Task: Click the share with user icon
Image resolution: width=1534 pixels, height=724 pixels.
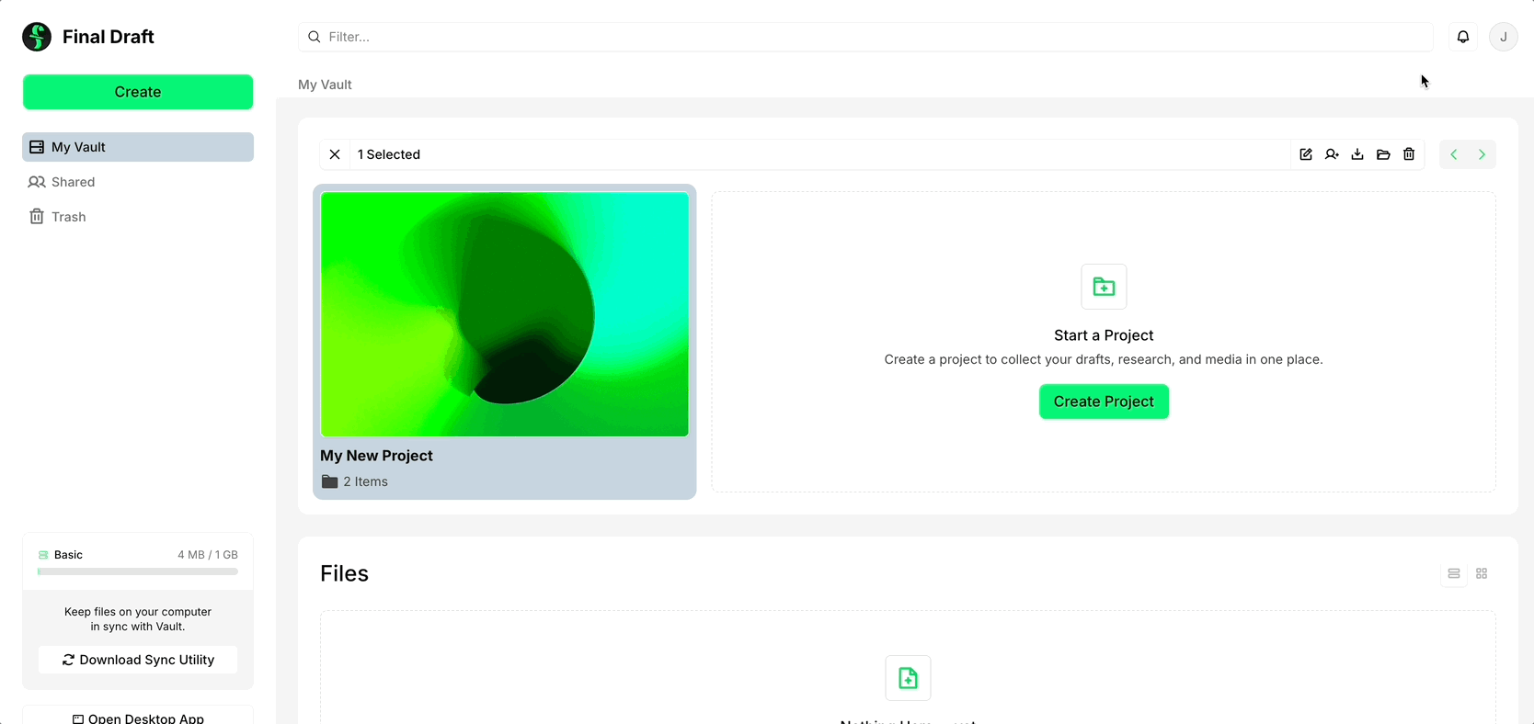Action: pos(1332,154)
